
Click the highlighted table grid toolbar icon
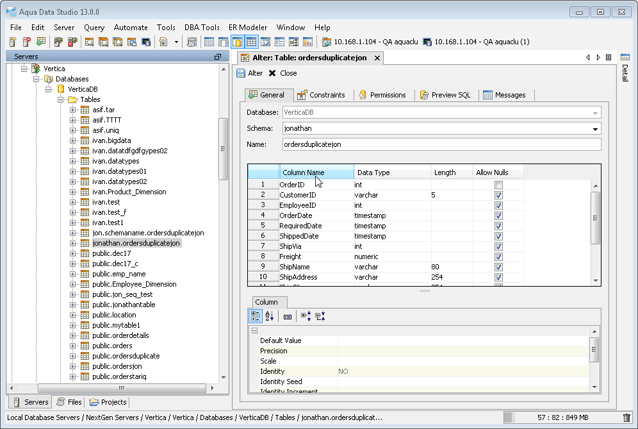(252, 42)
